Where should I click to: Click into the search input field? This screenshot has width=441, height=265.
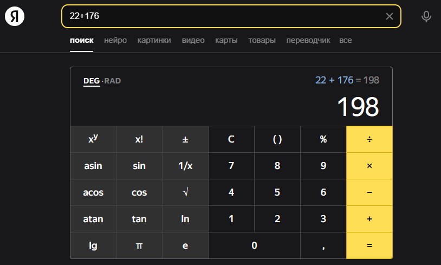click(x=222, y=16)
